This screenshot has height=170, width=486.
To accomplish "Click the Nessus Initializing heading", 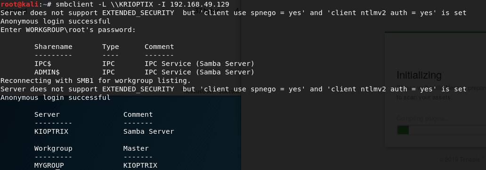I will (419, 75).
